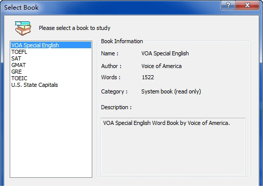Click the Author : label
The height and width of the screenshot is (193, 263).
pos(111,66)
